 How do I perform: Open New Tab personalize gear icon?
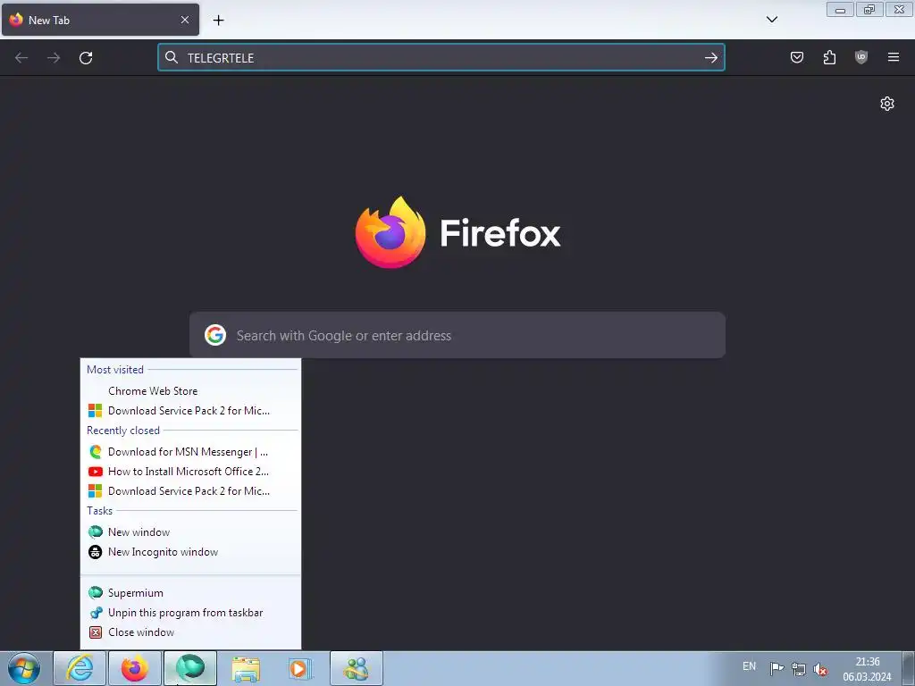887,104
